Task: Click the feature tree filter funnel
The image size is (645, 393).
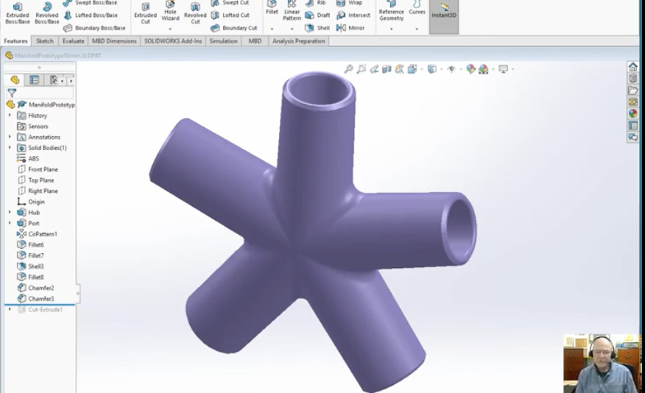Action: [x=12, y=93]
